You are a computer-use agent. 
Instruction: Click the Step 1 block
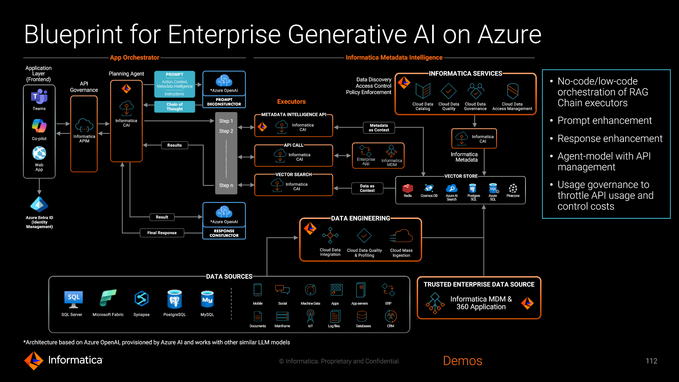tap(226, 121)
